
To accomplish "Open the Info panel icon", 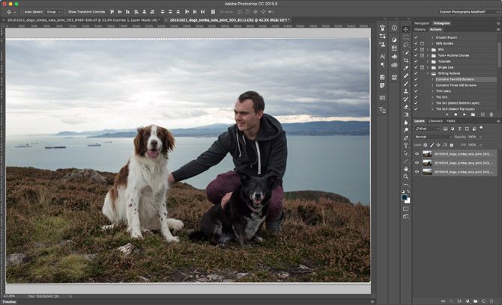I will [394, 28].
